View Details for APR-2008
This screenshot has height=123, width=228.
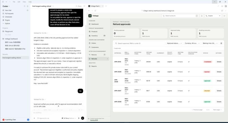[219, 81]
